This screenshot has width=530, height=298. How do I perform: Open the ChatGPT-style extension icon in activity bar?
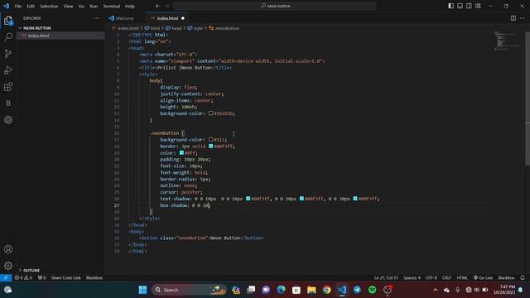(x=8, y=120)
